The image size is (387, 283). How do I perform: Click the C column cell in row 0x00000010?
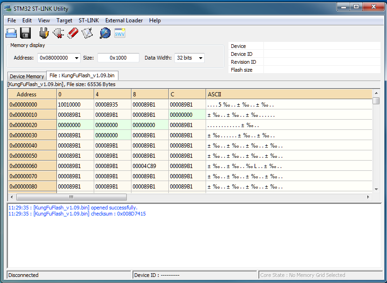(187, 115)
